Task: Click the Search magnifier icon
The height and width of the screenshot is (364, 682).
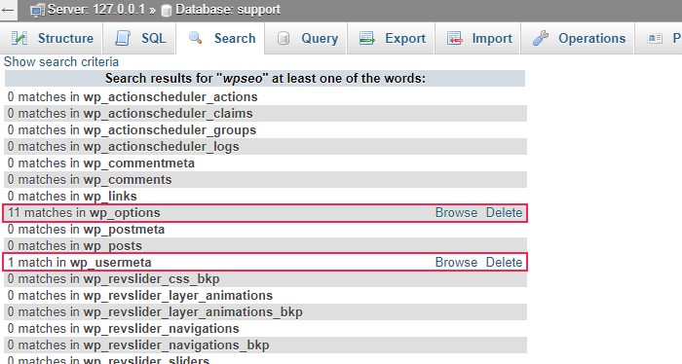Action: 195,38
